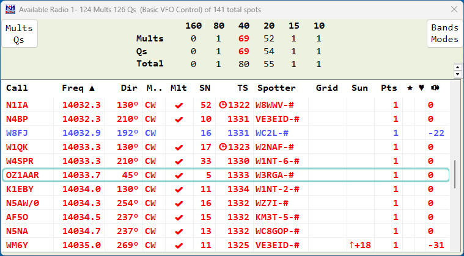
Task: Select the W8FJ spot row
Action: click(x=183, y=133)
